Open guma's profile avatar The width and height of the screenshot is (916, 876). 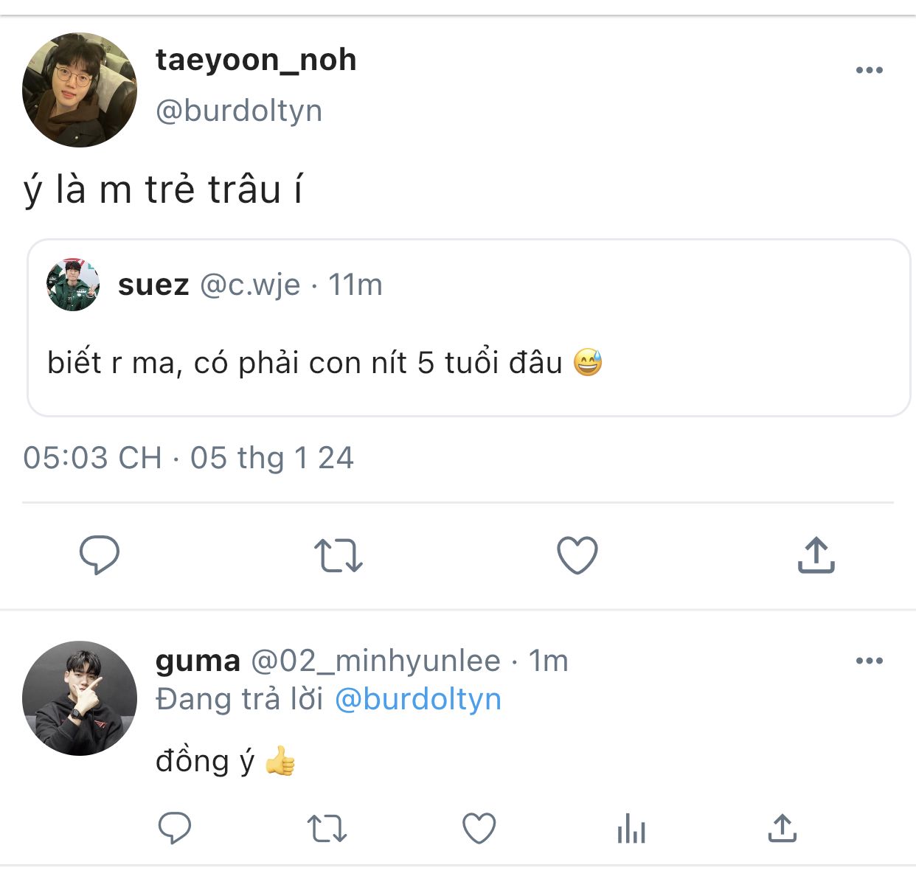coord(80,698)
